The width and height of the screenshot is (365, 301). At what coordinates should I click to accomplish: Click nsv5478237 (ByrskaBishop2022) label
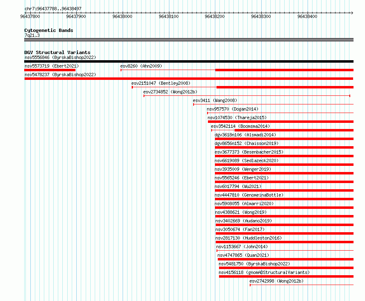click(x=60, y=75)
